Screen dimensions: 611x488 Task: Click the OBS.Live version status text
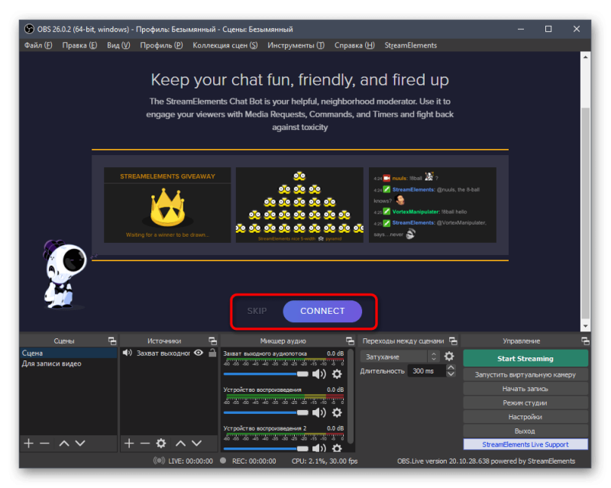[x=486, y=461]
